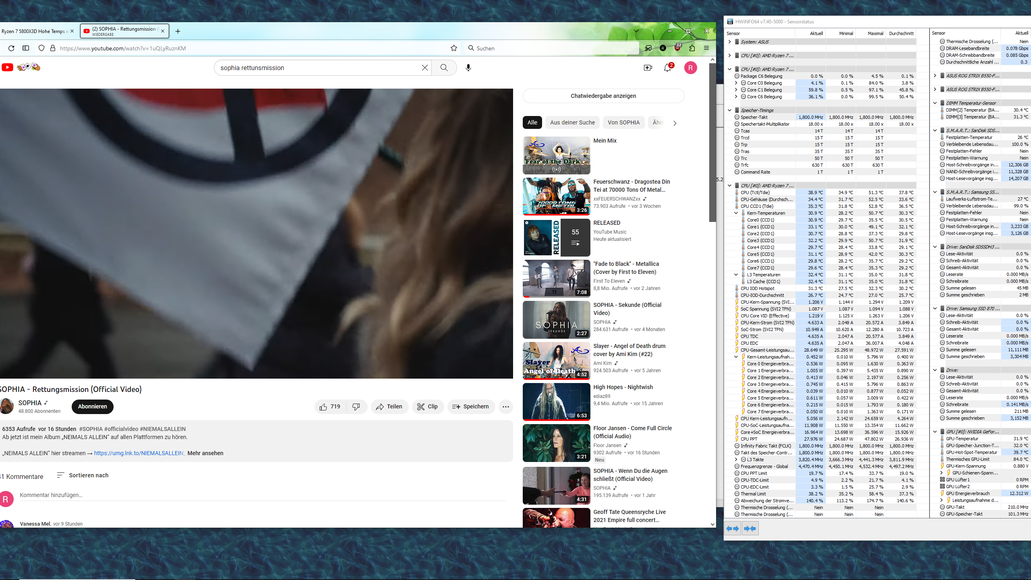Image resolution: width=1031 pixels, height=580 pixels.
Task: Bookmark page with the star icon
Action: pos(454,48)
